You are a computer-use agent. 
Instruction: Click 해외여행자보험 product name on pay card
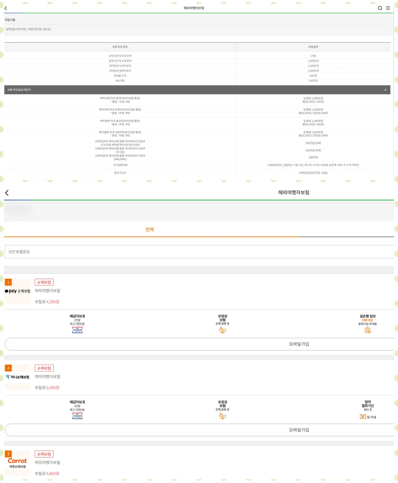click(x=48, y=291)
